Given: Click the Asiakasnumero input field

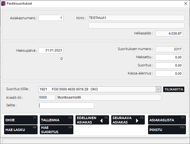Looking at the screenshot, I should (51, 18).
